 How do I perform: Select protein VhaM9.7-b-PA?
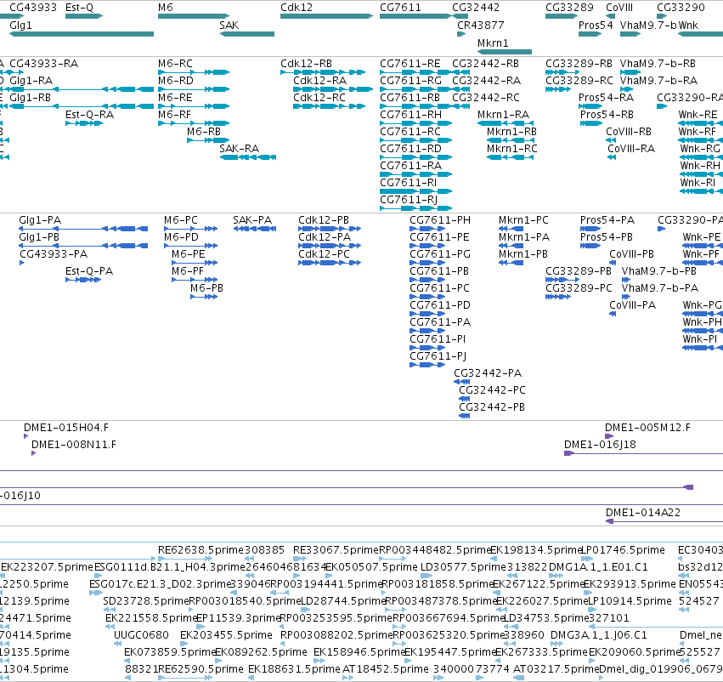tap(624, 297)
